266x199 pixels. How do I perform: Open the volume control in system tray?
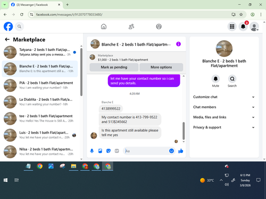(227, 185)
